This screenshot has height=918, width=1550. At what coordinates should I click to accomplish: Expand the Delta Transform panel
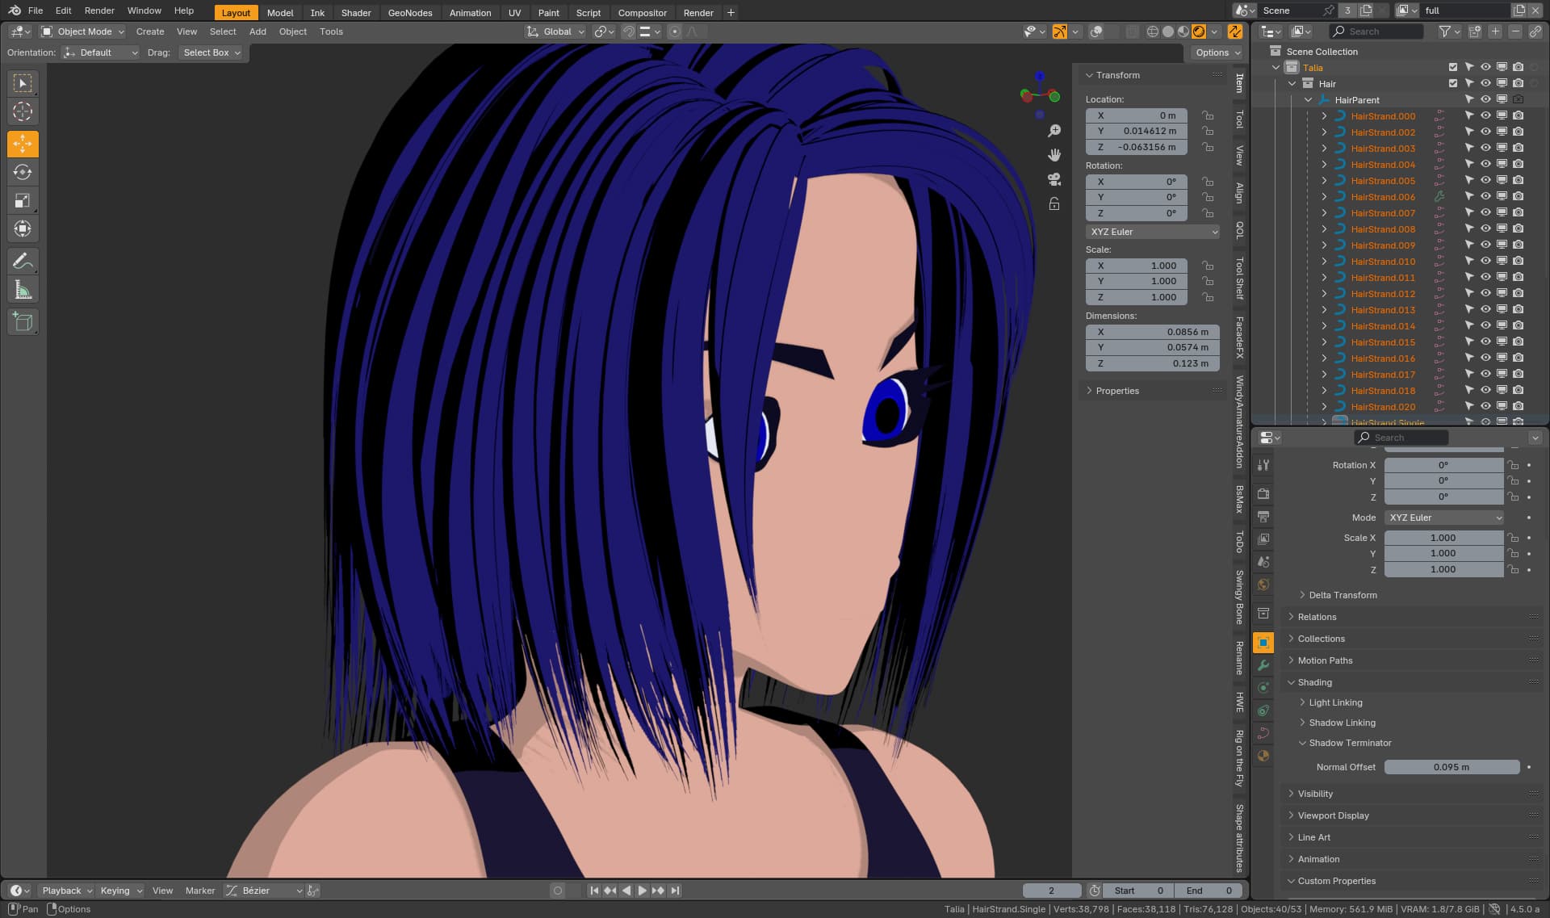coord(1343,595)
